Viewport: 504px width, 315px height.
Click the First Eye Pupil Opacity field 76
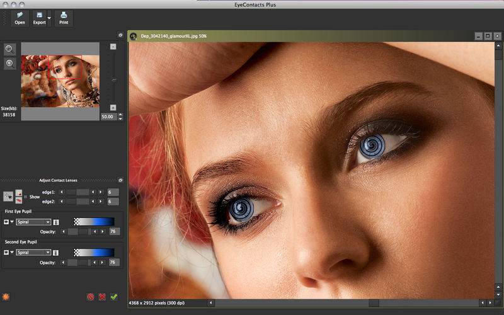tap(115, 231)
